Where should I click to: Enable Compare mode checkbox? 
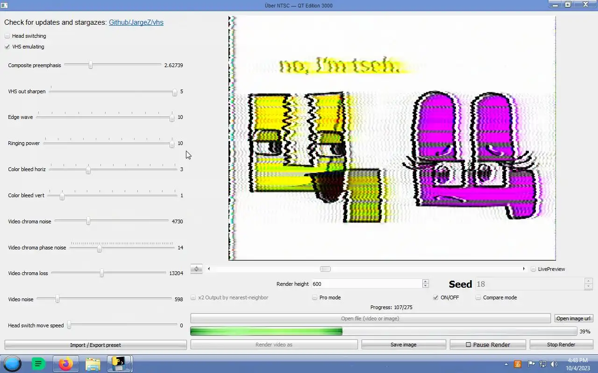(478, 297)
